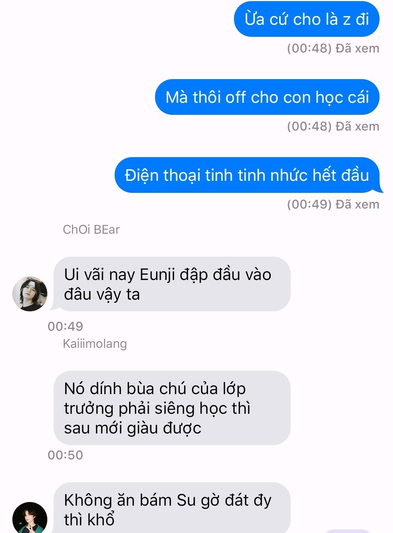Open the bottom sender's dark avatar
The height and width of the screenshot is (533, 393).
pyautogui.click(x=30, y=518)
